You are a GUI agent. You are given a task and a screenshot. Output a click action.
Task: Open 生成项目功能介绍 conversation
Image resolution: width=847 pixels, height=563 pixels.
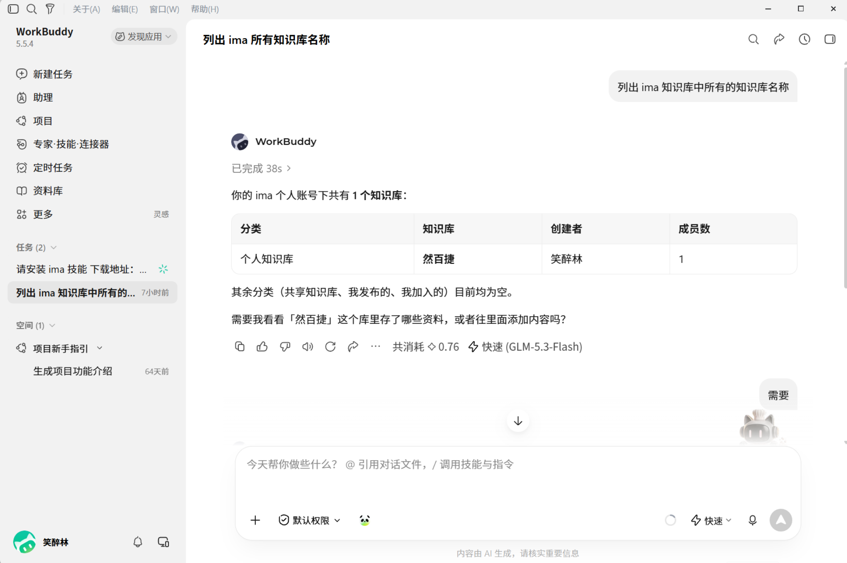pos(92,371)
